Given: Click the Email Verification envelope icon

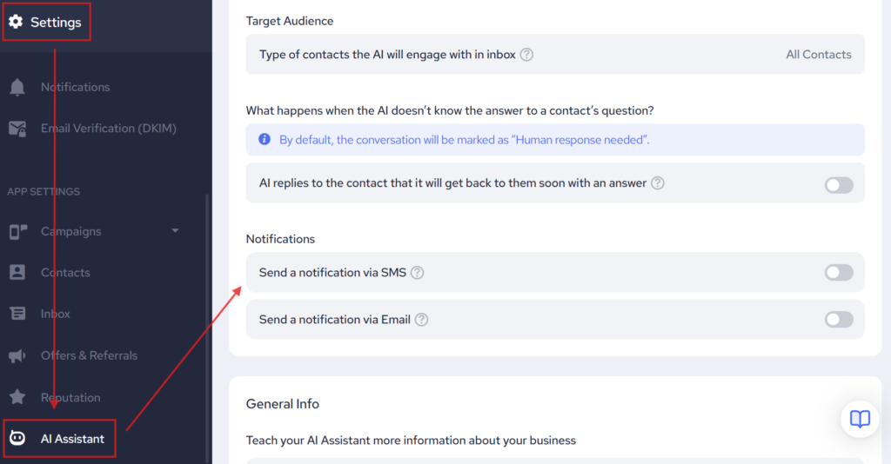Looking at the screenshot, I should pos(17,129).
